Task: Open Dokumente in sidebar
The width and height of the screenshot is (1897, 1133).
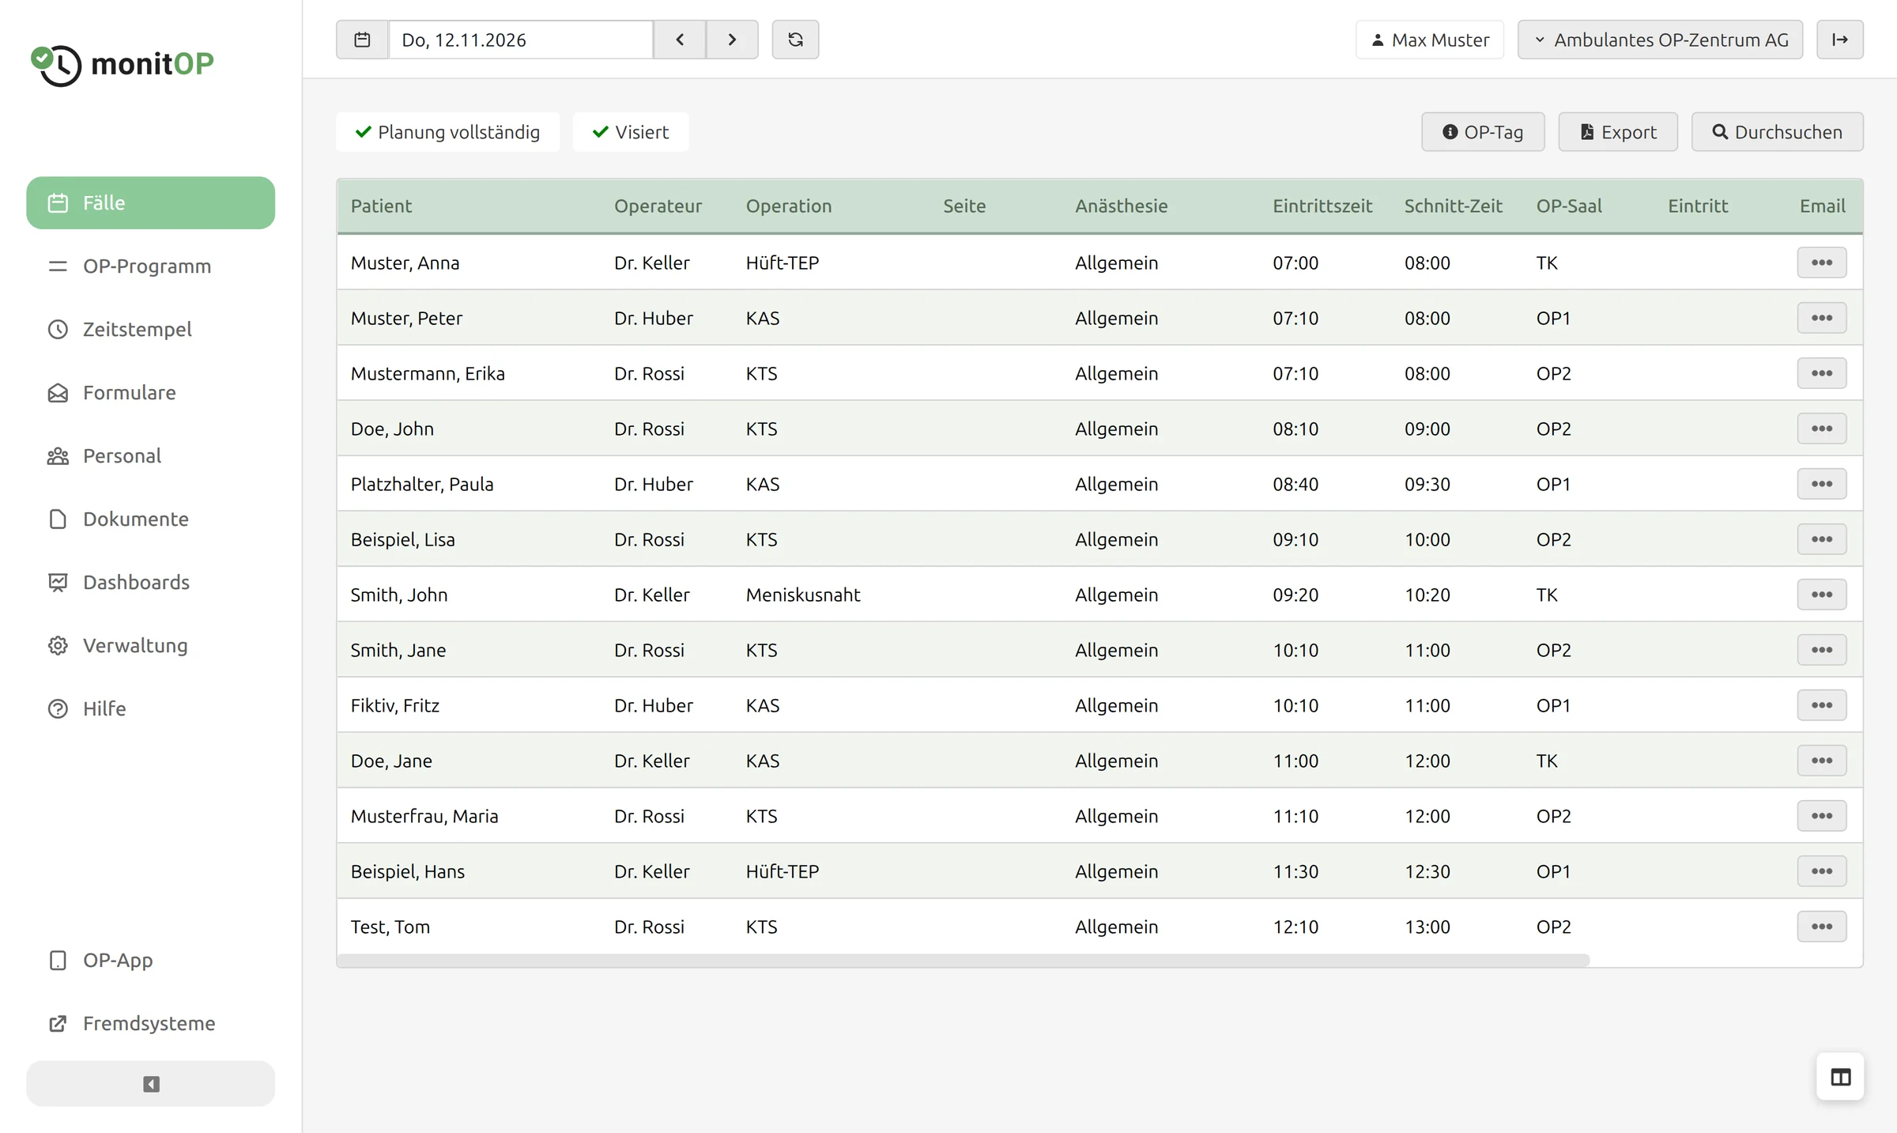Action: 151,519
